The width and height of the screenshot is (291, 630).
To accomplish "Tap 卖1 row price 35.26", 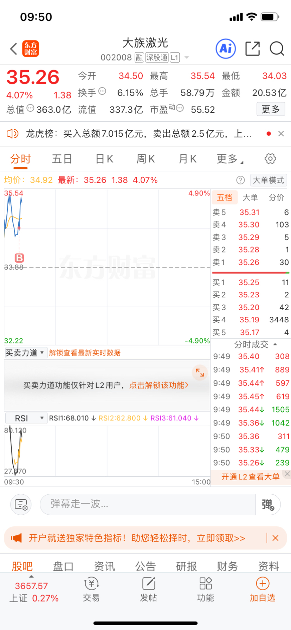I will [x=249, y=262].
